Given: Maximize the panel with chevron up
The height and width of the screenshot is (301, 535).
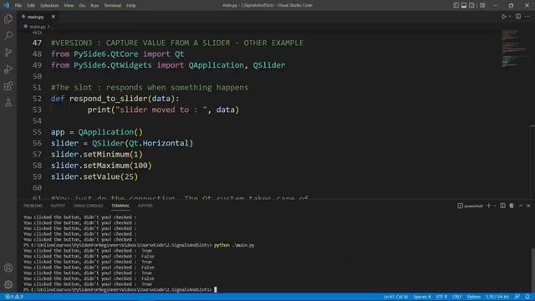Looking at the screenshot, I should click(520, 206).
